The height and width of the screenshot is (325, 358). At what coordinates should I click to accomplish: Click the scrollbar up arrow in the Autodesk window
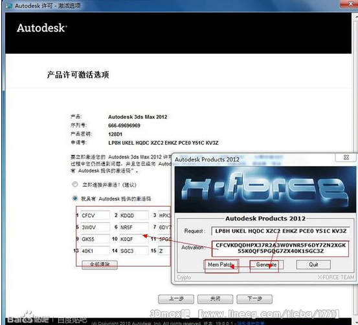pos(356,17)
